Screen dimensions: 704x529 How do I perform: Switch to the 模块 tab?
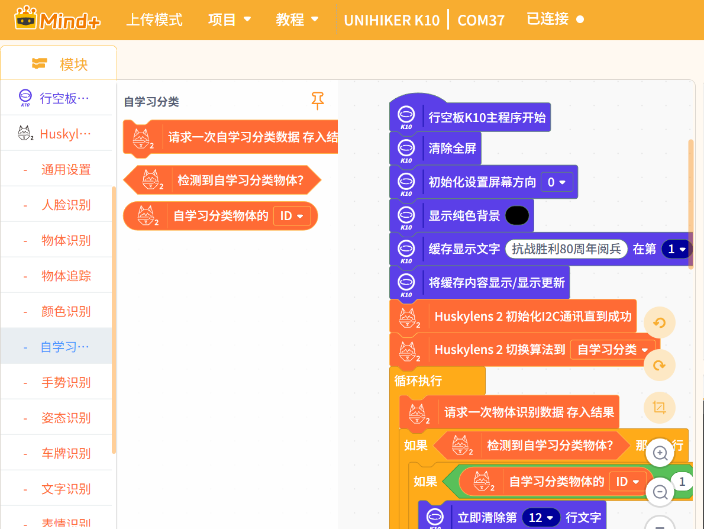click(59, 63)
